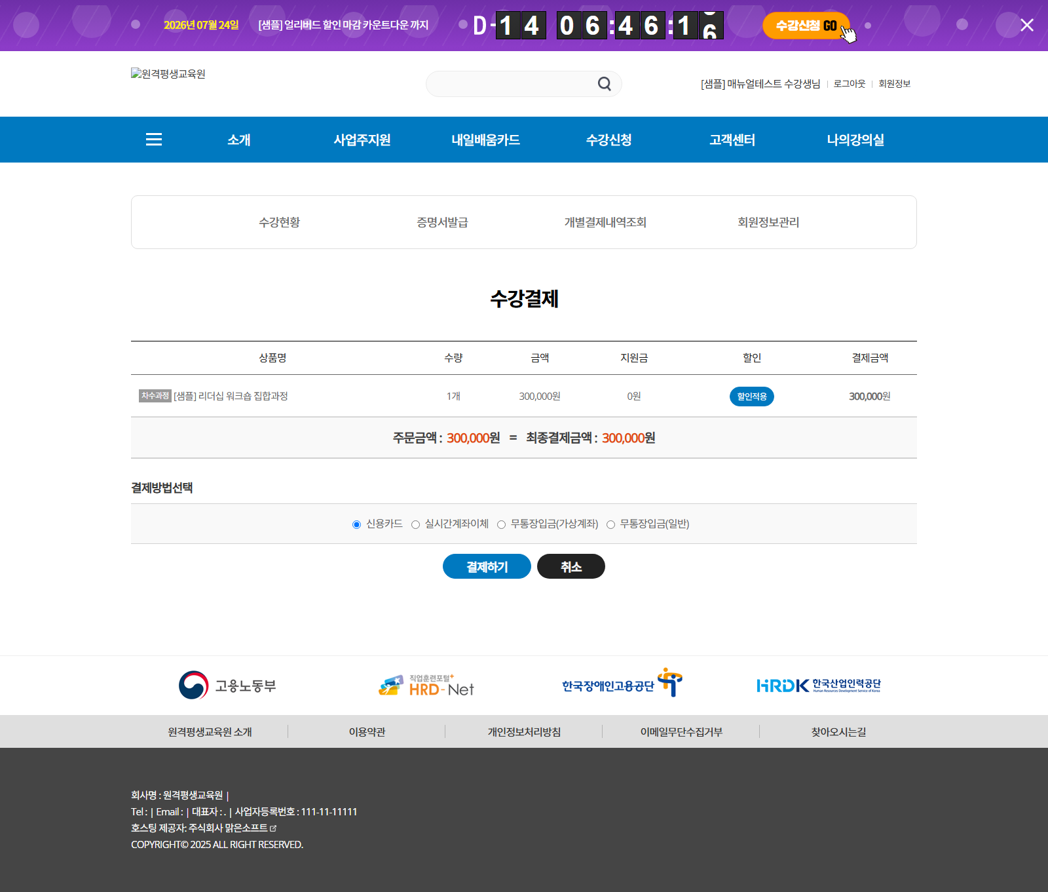The image size is (1048, 892).
Task: Open the hamburger menu icon
Action: pos(154,140)
